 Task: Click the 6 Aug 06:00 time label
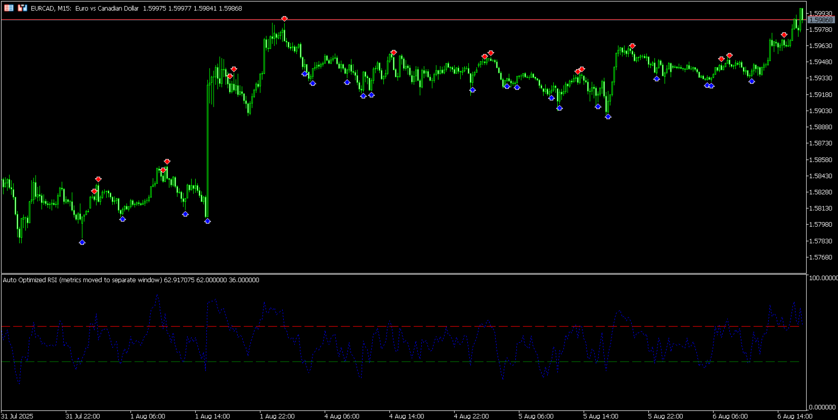click(x=730, y=416)
